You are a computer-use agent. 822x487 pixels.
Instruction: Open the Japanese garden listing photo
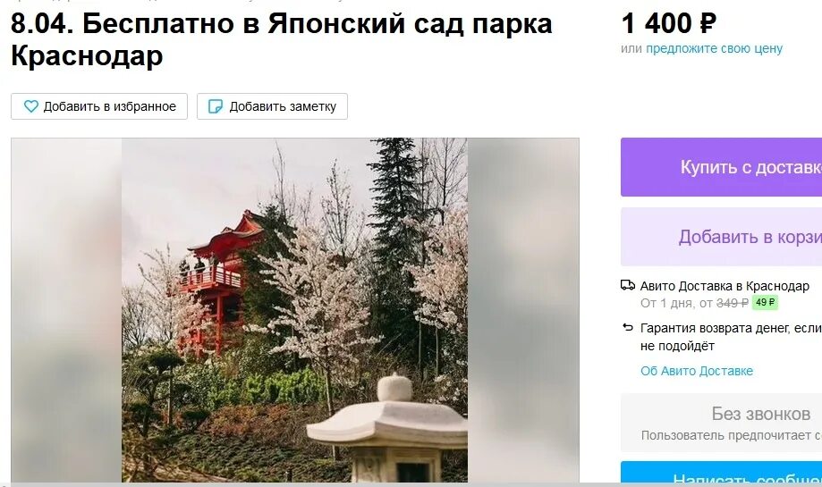(294, 310)
